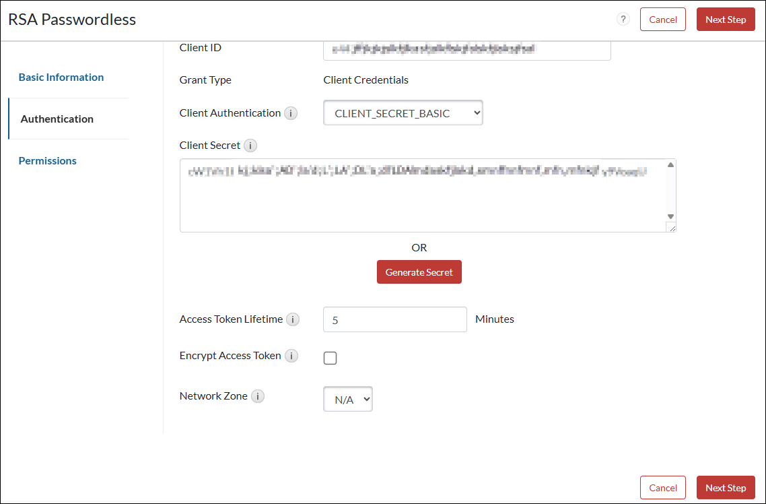Go to Basic Information tab
The image size is (766, 504).
pyautogui.click(x=61, y=77)
